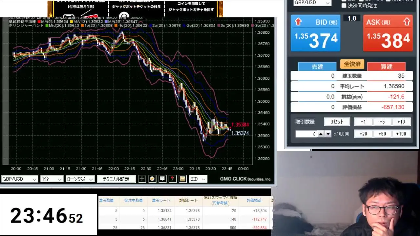The height and width of the screenshot is (236, 420).
Task: Click the +5 quantity button
Action: [382, 122]
